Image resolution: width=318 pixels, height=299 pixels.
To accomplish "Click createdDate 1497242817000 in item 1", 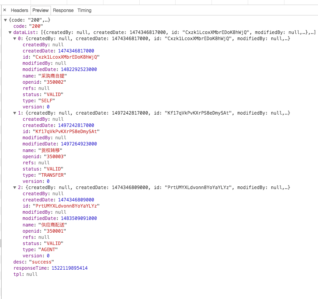I will (x=76, y=125).
